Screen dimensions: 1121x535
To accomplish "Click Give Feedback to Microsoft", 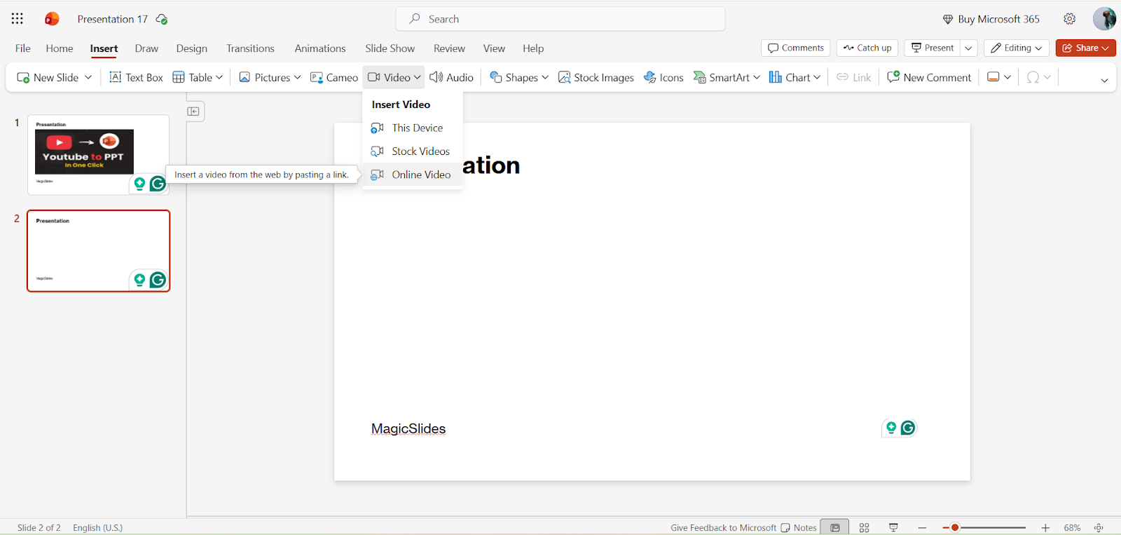I will click(x=723, y=527).
